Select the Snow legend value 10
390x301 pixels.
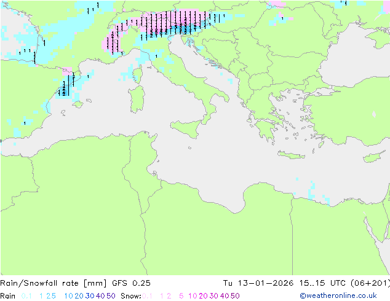[x=193, y=296]
